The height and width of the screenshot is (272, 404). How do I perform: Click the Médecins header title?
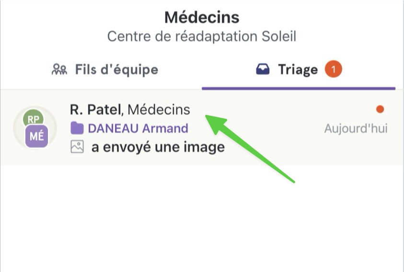(x=202, y=17)
